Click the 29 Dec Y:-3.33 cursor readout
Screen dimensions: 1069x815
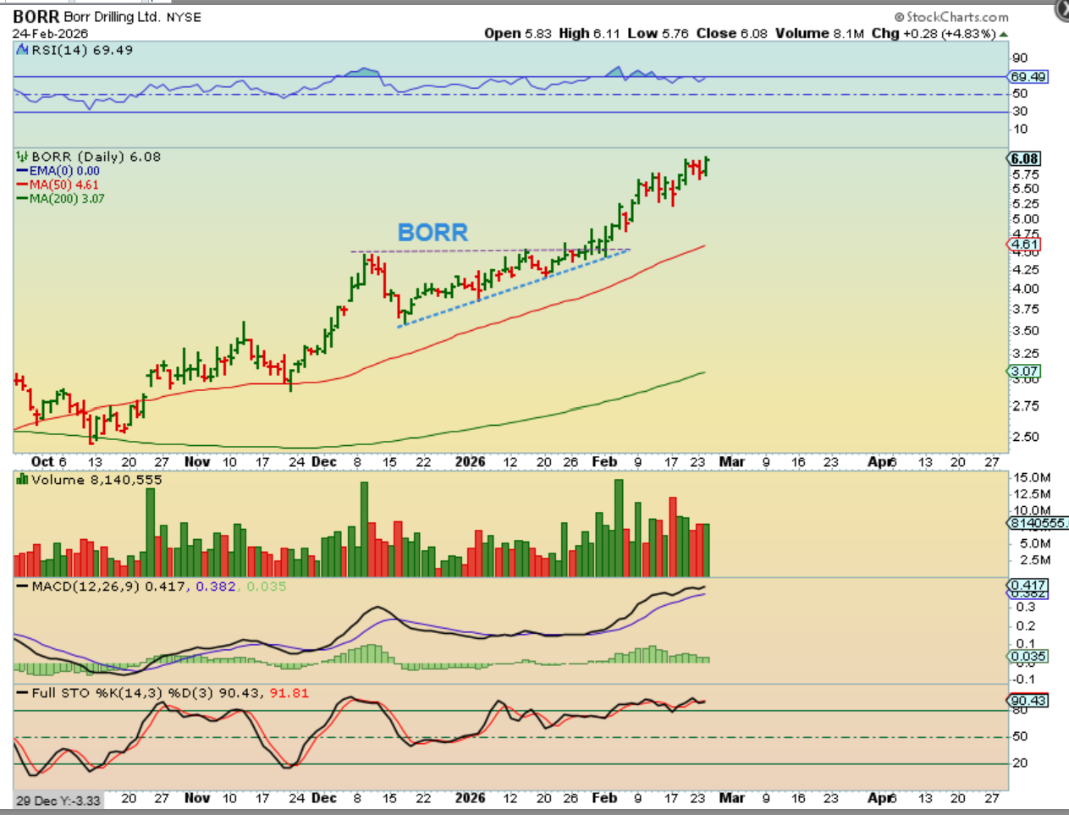coord(58,801)
